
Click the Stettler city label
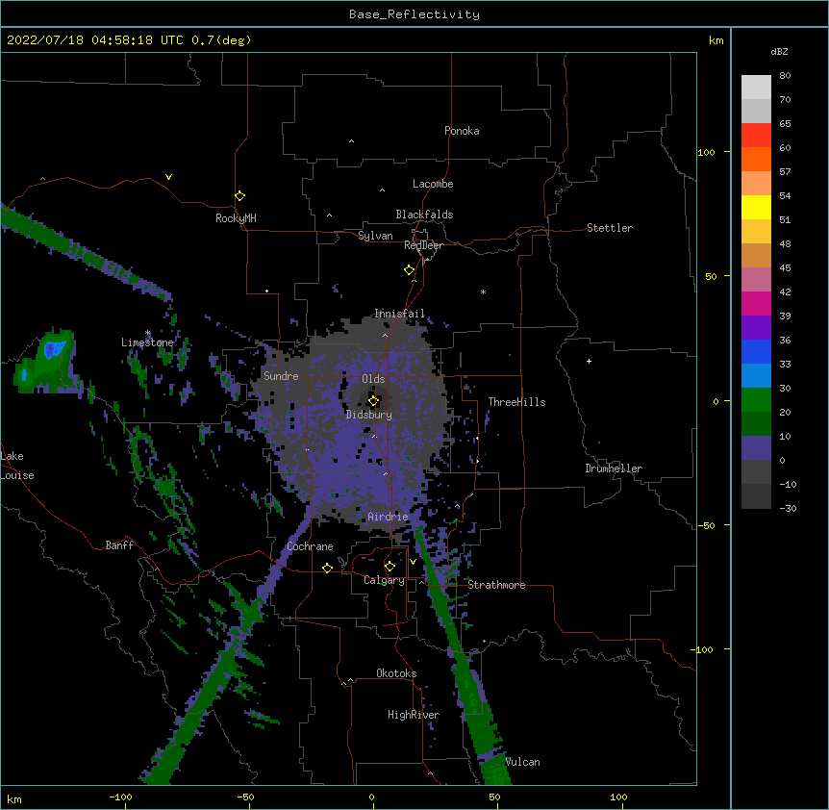pyautogui.click(x=610, y=228)
